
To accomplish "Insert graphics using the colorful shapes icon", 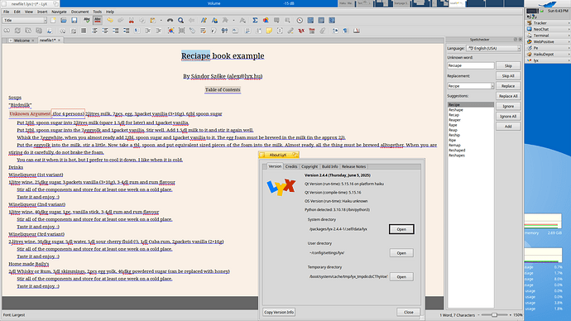I will 266,21.
